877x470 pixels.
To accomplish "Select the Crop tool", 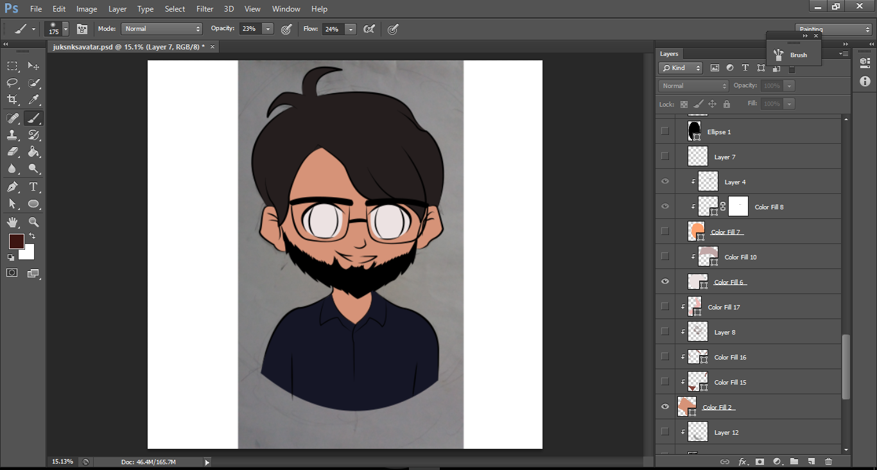I will (x=12, y=100).
